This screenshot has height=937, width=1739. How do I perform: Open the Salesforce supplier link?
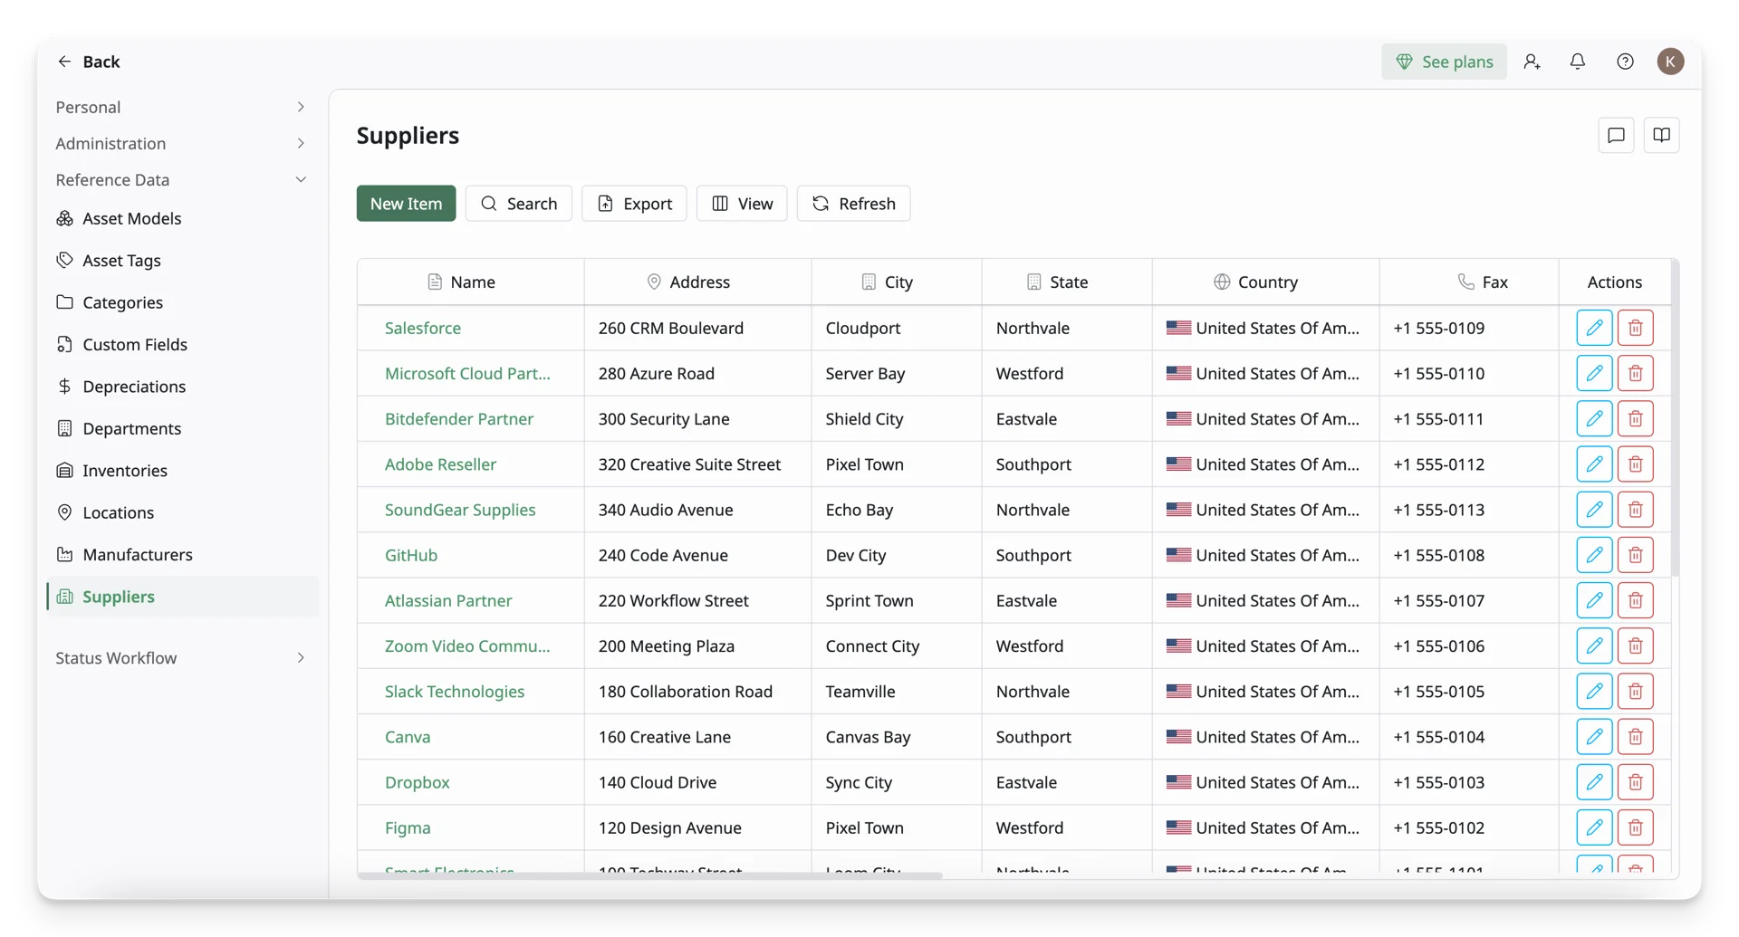[423, 328]
